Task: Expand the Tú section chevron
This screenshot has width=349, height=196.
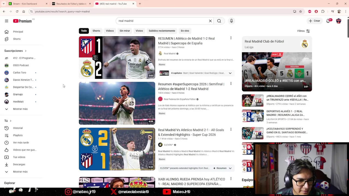Action: 10,121
